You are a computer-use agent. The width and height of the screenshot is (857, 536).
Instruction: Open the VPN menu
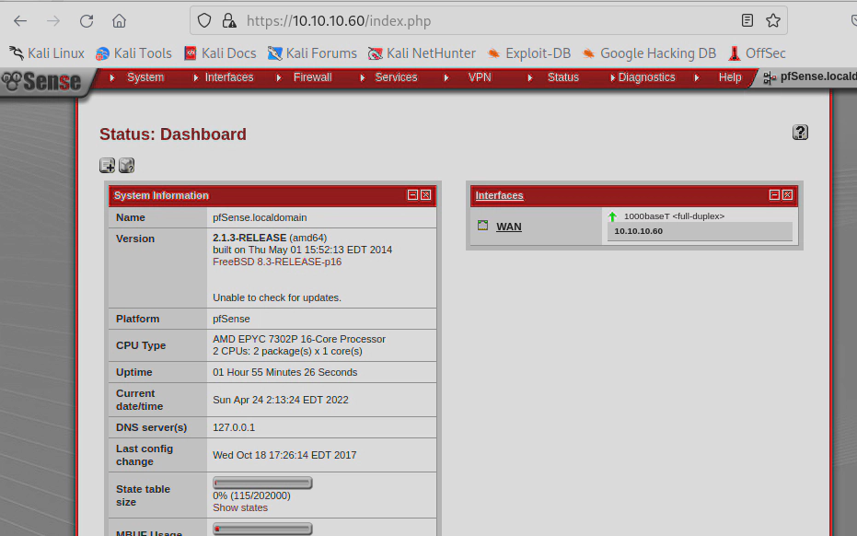pyautogui.click(x=480, y=77)
